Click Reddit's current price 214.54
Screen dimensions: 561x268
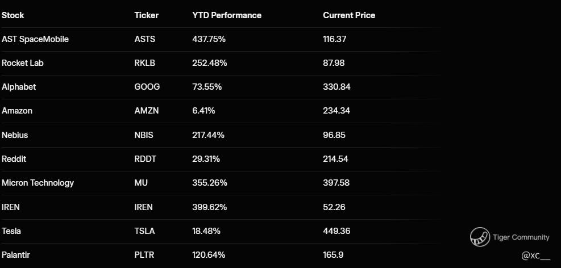click(335, 159)
